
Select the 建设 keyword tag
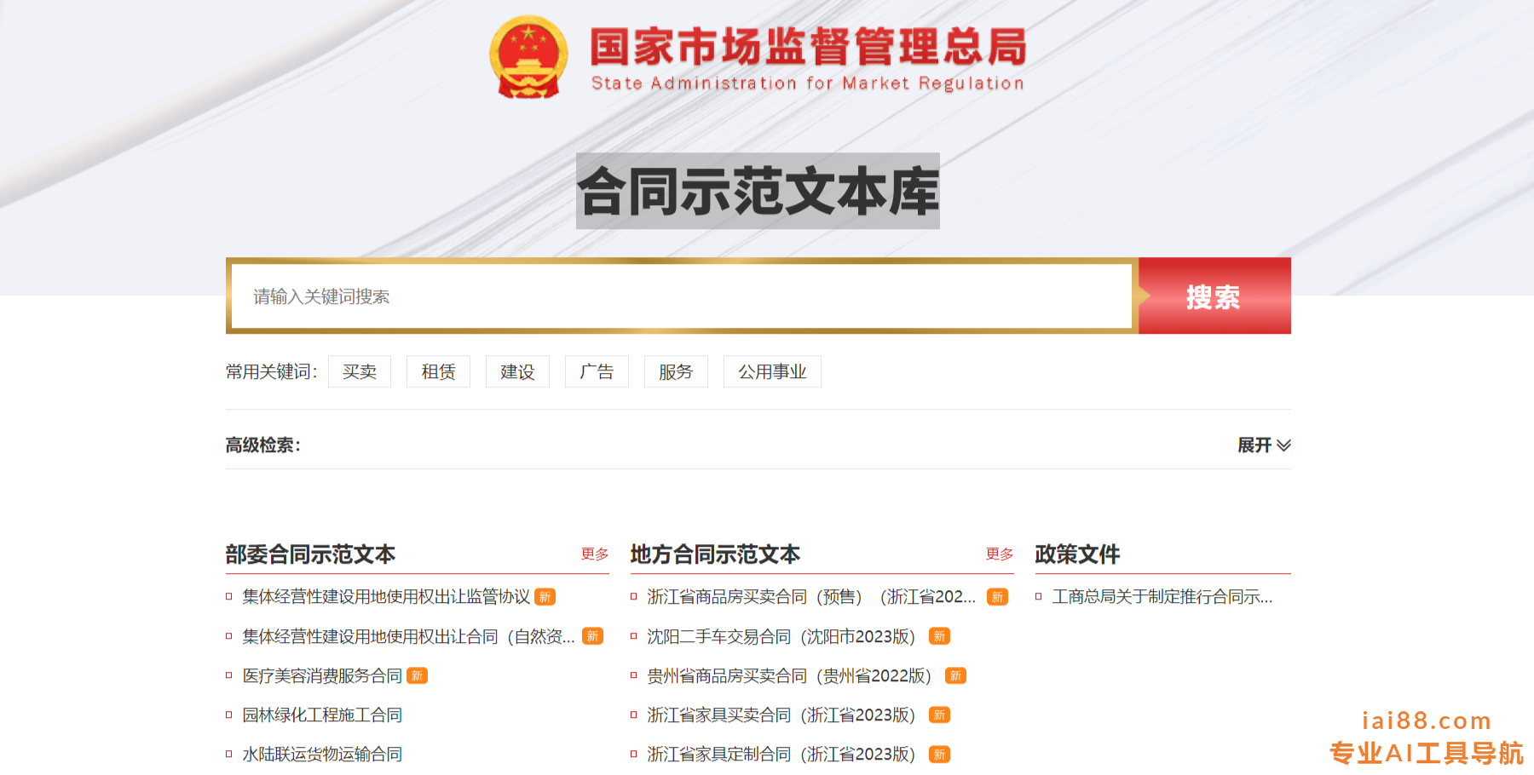click(x=517, y=372)
